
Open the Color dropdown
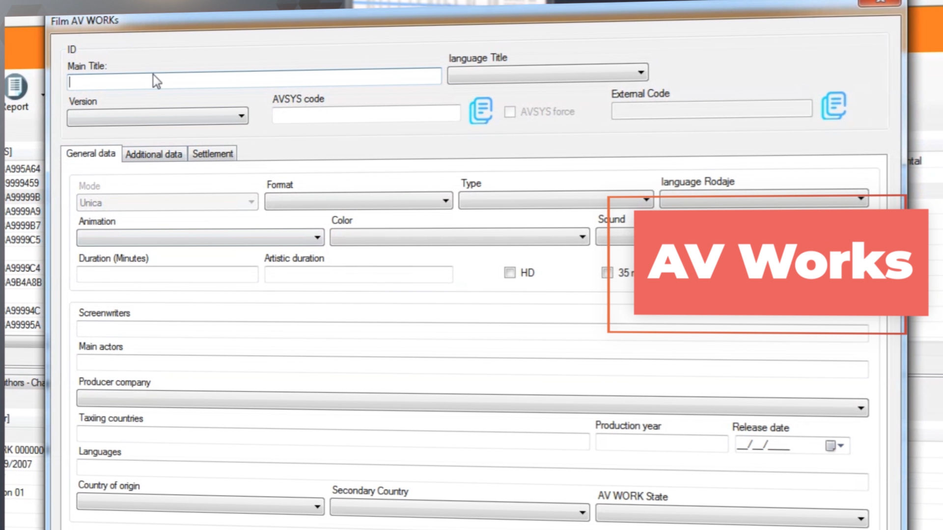pyautogui.click(x=460, y=237)
